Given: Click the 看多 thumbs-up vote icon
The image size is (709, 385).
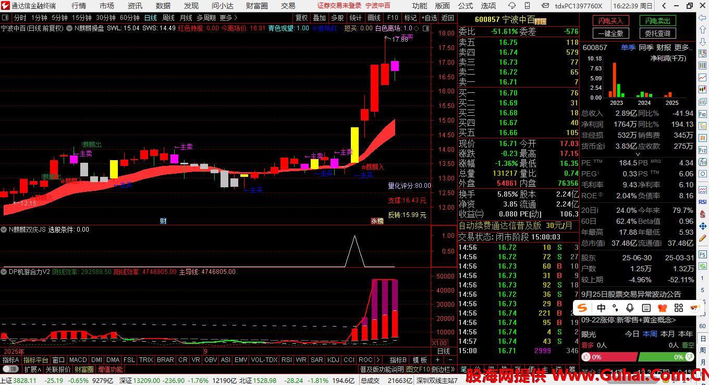Looking at the screenshot, I should (586, 357).
